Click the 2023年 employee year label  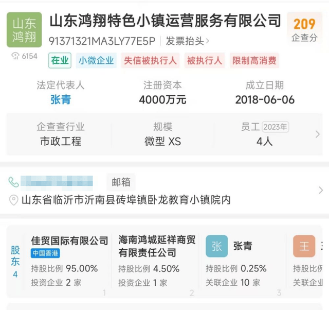click(x=275, y=127)
